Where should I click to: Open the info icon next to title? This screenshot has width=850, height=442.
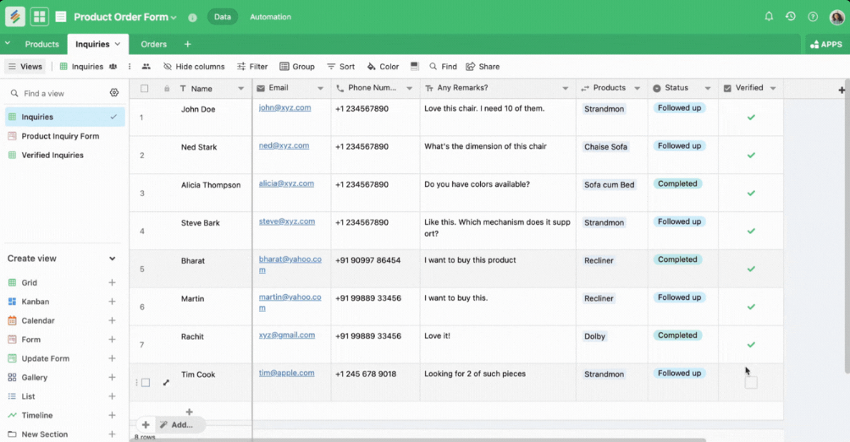[x=192, y=17]
